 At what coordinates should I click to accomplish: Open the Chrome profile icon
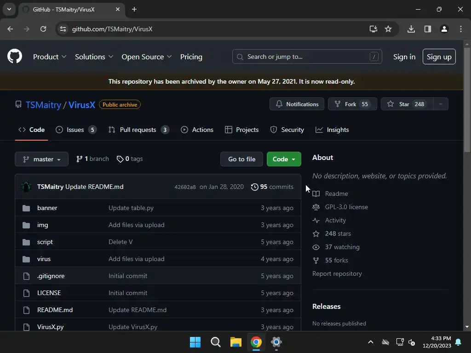coord(444,29)
